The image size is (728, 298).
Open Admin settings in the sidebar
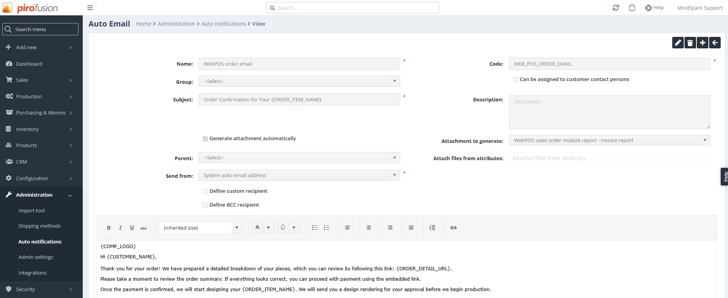click(36, 257)
